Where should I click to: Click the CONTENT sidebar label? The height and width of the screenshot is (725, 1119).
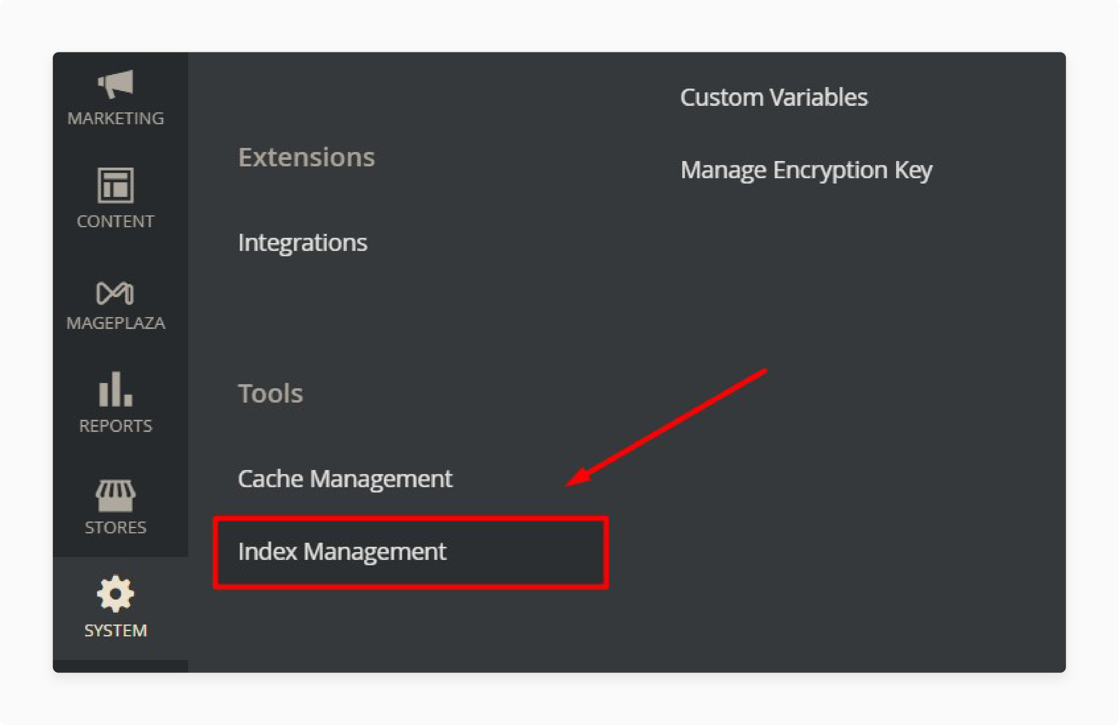tap(116, 221)
